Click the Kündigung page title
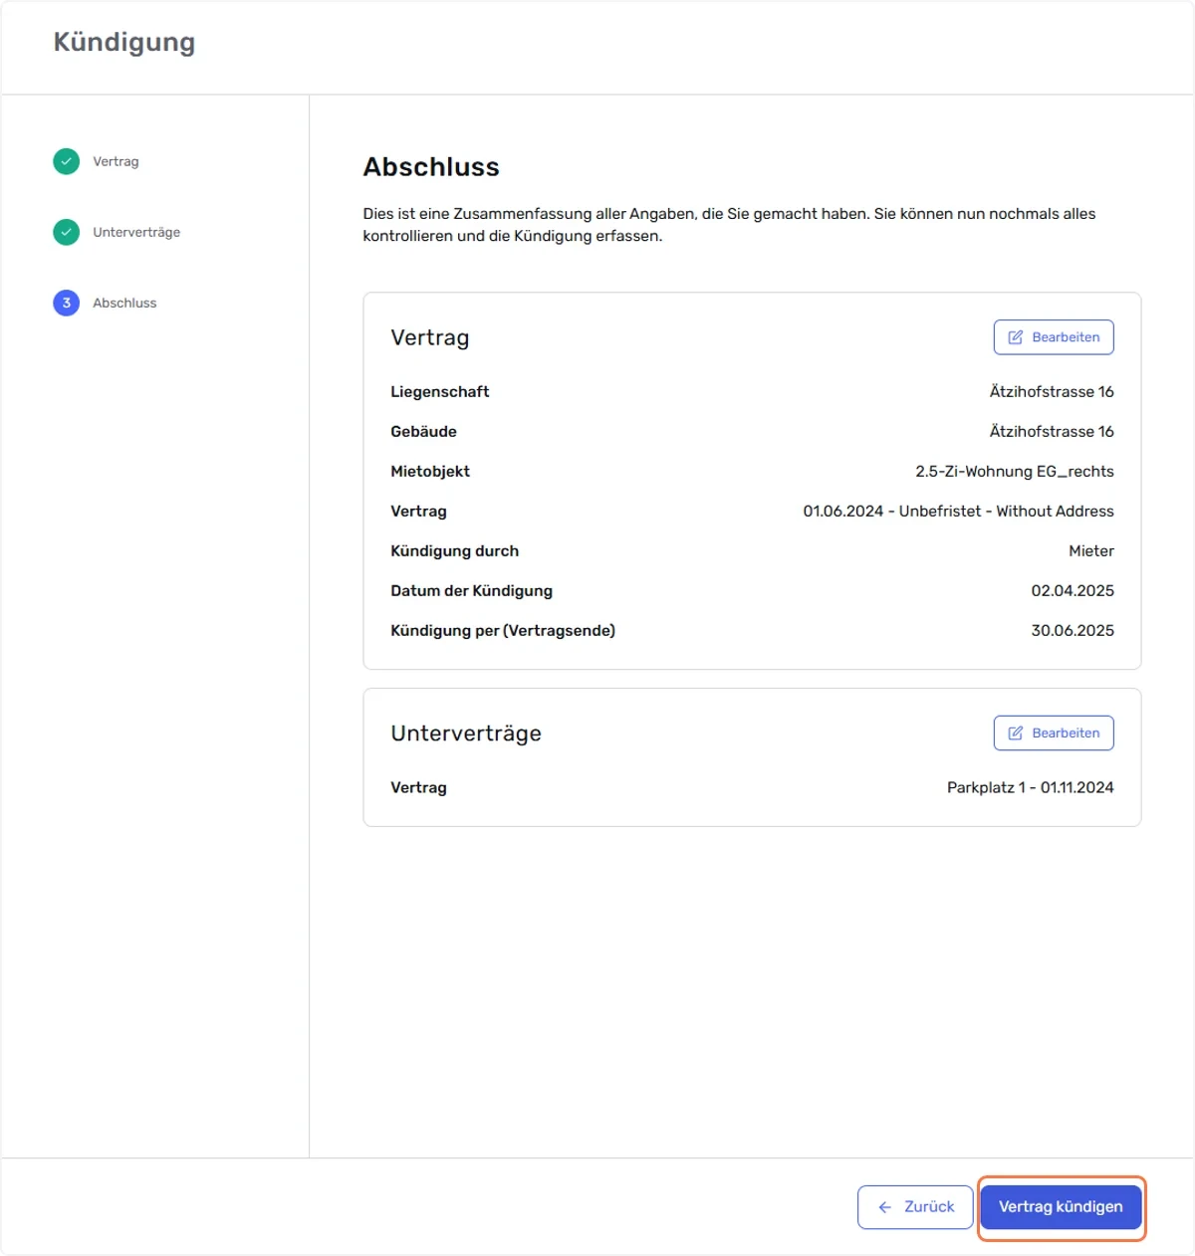Image resolution: width=1195 pixels, height=1256 pixels. (124, 43)
